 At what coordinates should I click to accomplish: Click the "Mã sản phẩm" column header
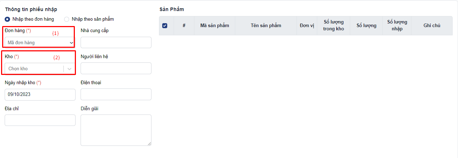214,26
